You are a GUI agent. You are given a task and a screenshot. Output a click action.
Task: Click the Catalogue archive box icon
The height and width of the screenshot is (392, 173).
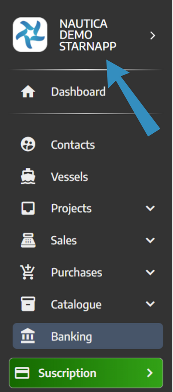[x=28, y=304]
